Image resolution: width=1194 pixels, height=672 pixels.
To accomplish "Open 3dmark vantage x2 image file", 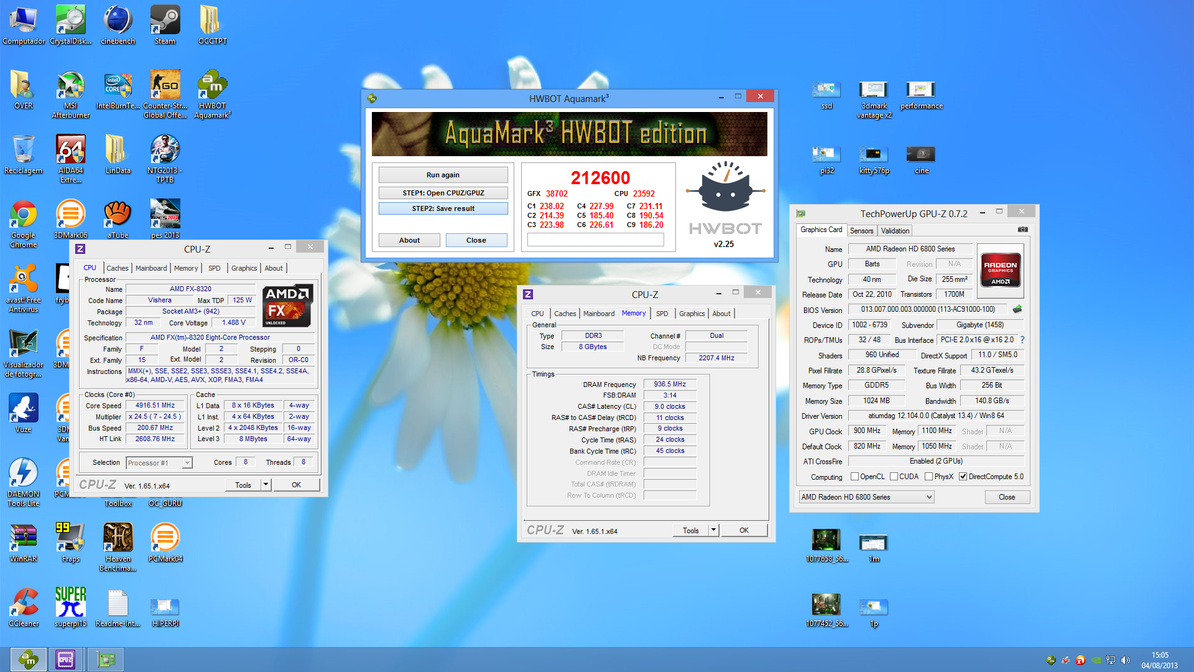I will pyautogui.click(x=874, y=100).
